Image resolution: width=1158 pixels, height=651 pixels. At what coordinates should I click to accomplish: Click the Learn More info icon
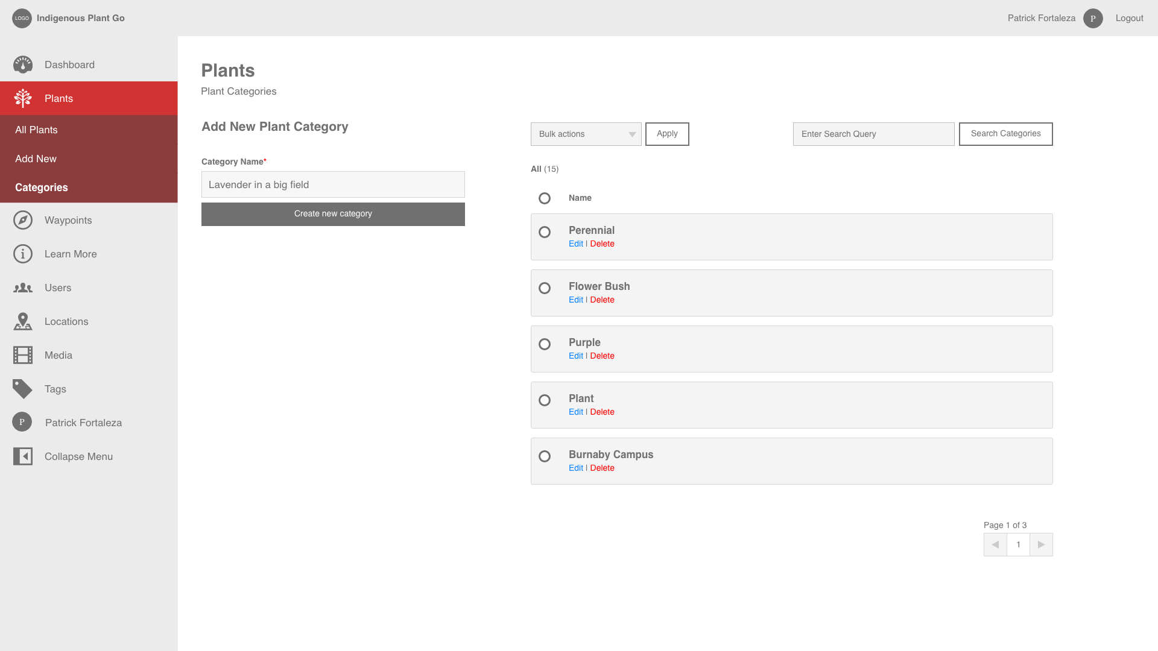click(x=23, y=254)
